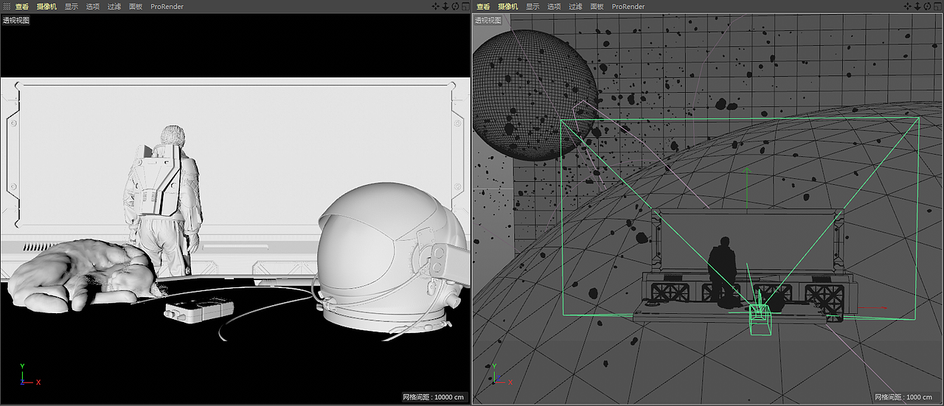The height and width of the screenshot is (406, 944).
Task: Click left viewport rotate camera icon
Action: pyautogui.click(x=454, y=6)
